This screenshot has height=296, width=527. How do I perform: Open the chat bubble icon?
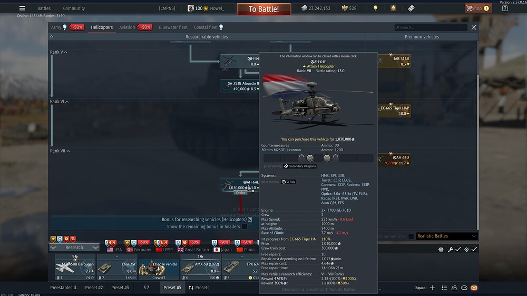click(x=464, y=288)
